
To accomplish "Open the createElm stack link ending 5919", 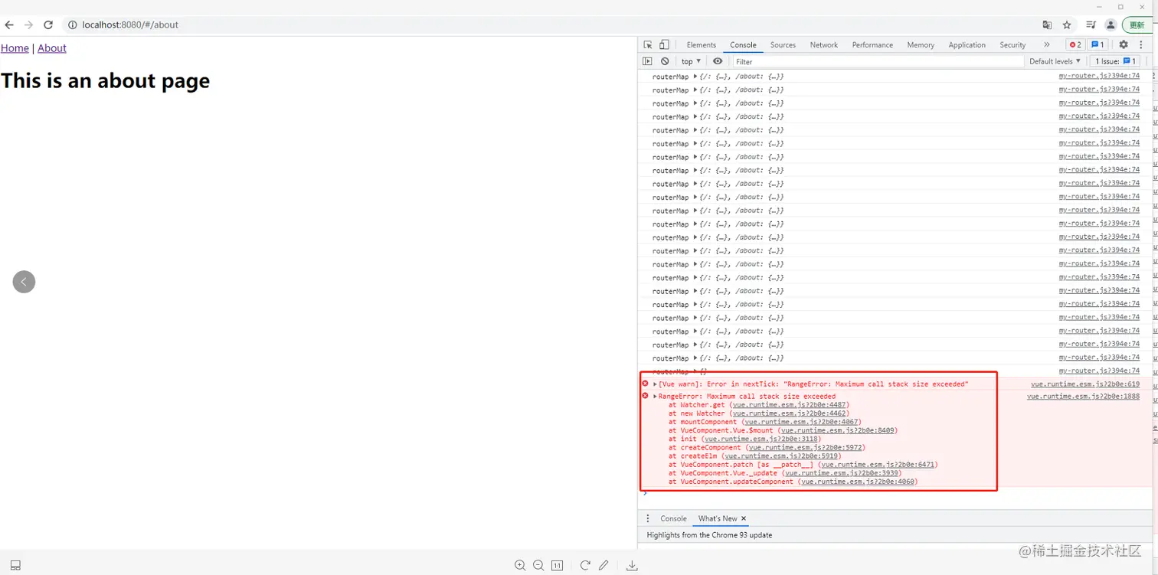I will coord(781,456).
